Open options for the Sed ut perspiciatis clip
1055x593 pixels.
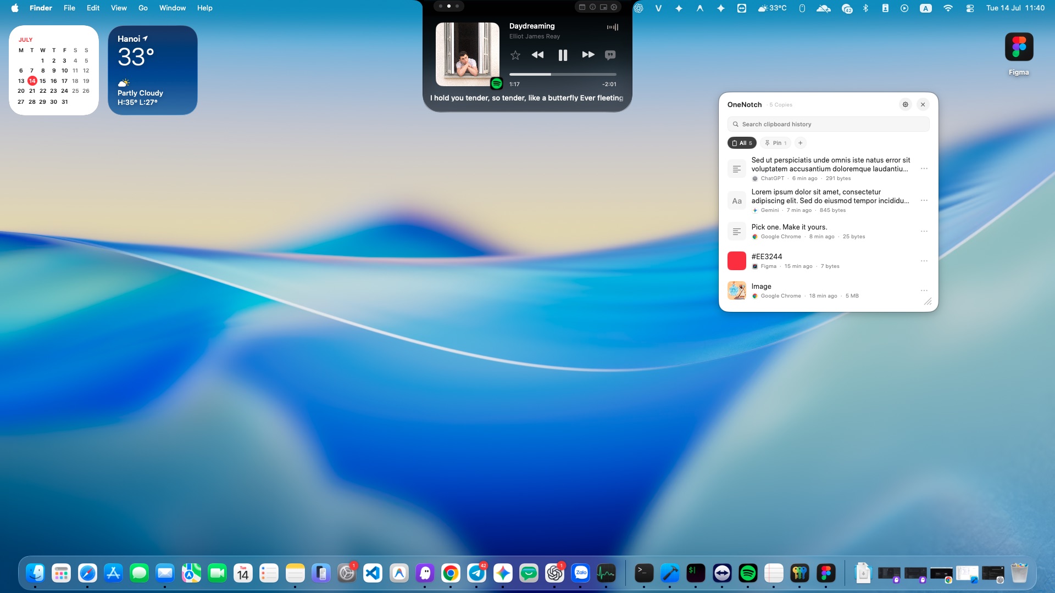[x=924, y=169]
